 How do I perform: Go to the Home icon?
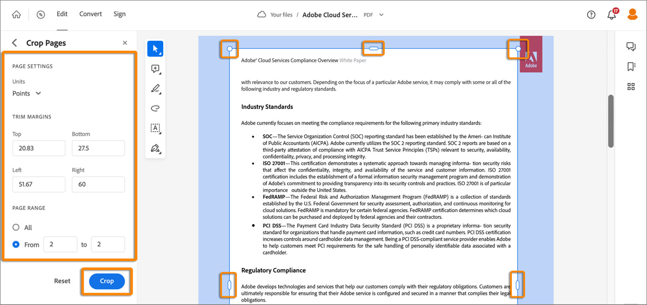tap(16, 14)
